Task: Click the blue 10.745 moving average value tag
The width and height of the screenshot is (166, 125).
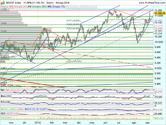Action: tap(158, 22)
